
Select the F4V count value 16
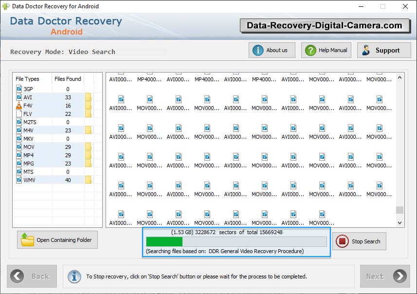[x=68, y=106]
